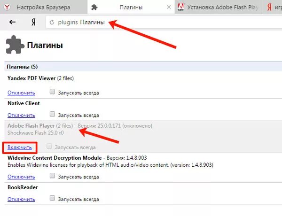Click the BookReader plugin name
The image size is (282, 216).
coord(23,187)
